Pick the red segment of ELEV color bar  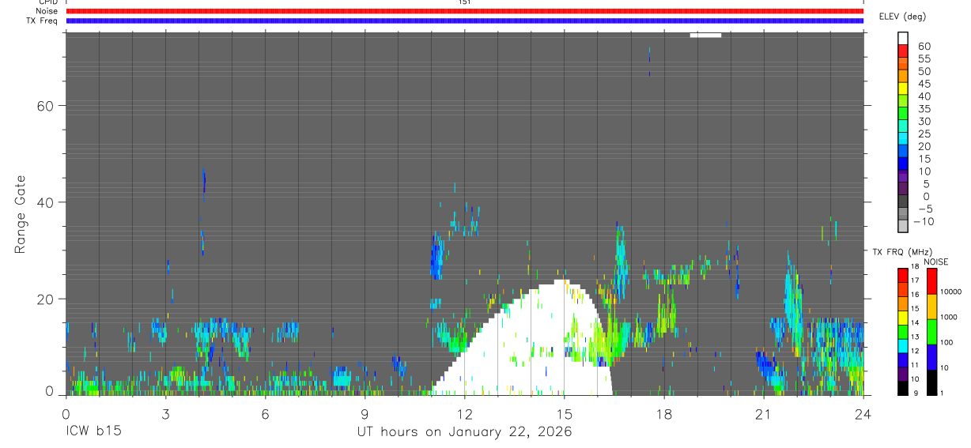coord(903,50)
